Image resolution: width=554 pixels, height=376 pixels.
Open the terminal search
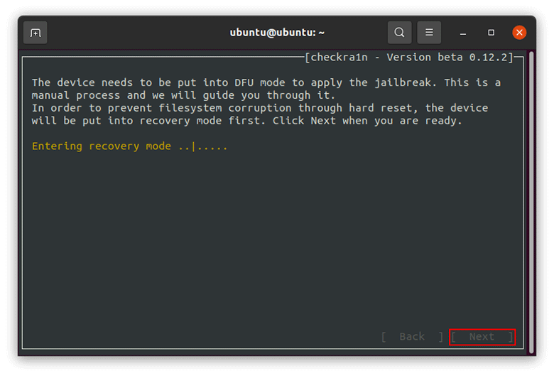pyautogui.click(x=399, y=33)
